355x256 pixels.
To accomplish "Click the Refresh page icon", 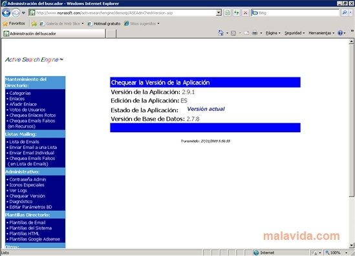I will (x=236, y=13).
